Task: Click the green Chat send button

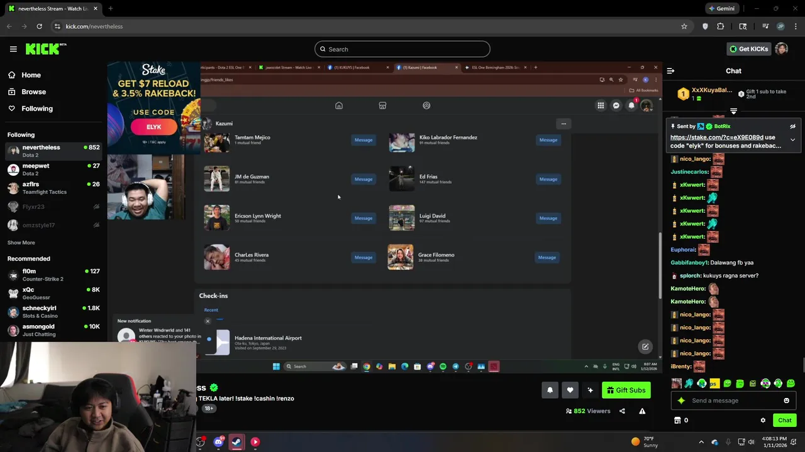Action: click(x=784, y=420)
